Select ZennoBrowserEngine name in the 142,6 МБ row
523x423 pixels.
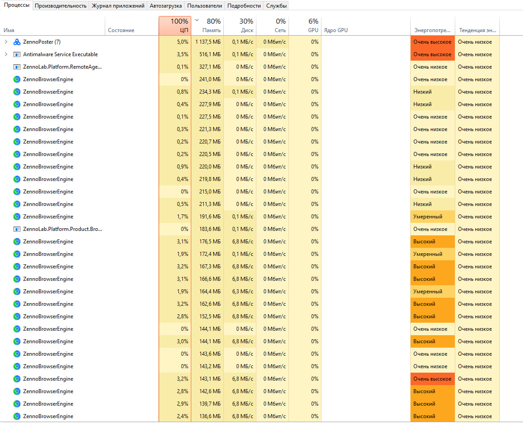(48, 391)
